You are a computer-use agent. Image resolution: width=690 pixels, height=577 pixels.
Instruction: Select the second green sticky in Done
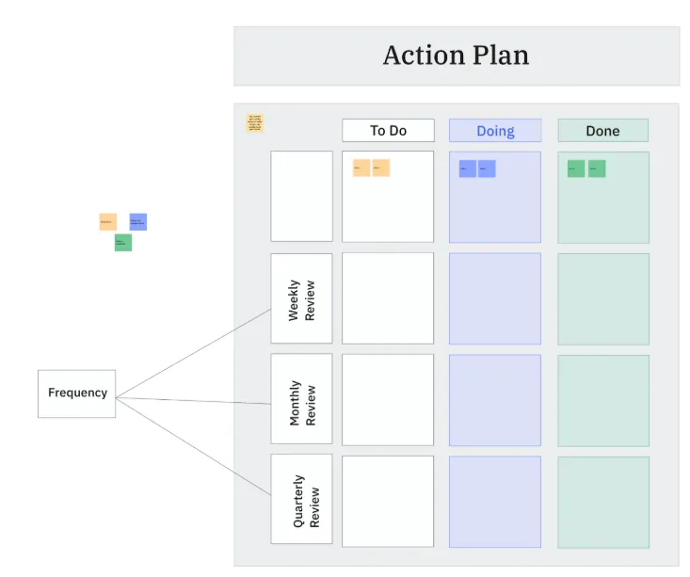pyautogui.click(x=597, y=168)
